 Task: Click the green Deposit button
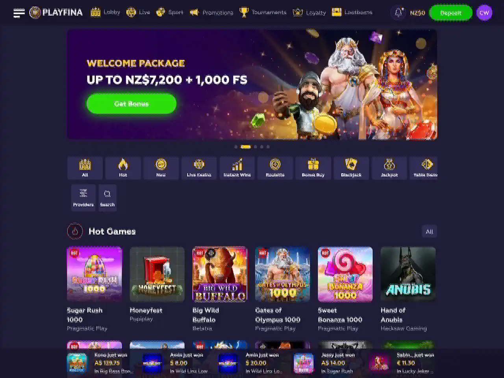450,13
